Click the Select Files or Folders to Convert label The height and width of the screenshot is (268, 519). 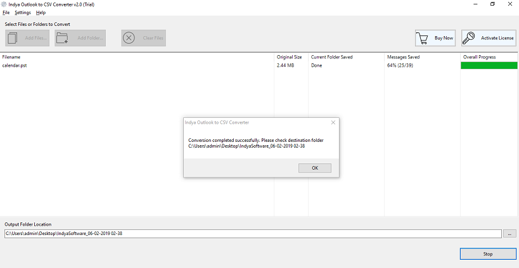click(37, 24)
